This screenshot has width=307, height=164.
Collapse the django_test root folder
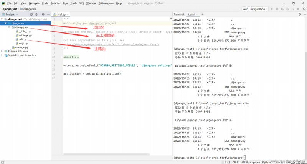[2, 19]
